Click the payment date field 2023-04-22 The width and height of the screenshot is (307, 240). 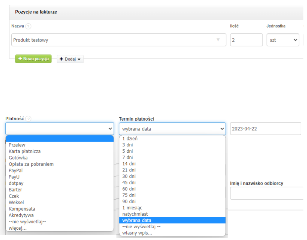(266, 129)
